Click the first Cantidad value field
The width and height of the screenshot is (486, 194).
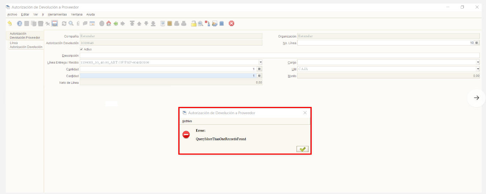pos(168,69)
